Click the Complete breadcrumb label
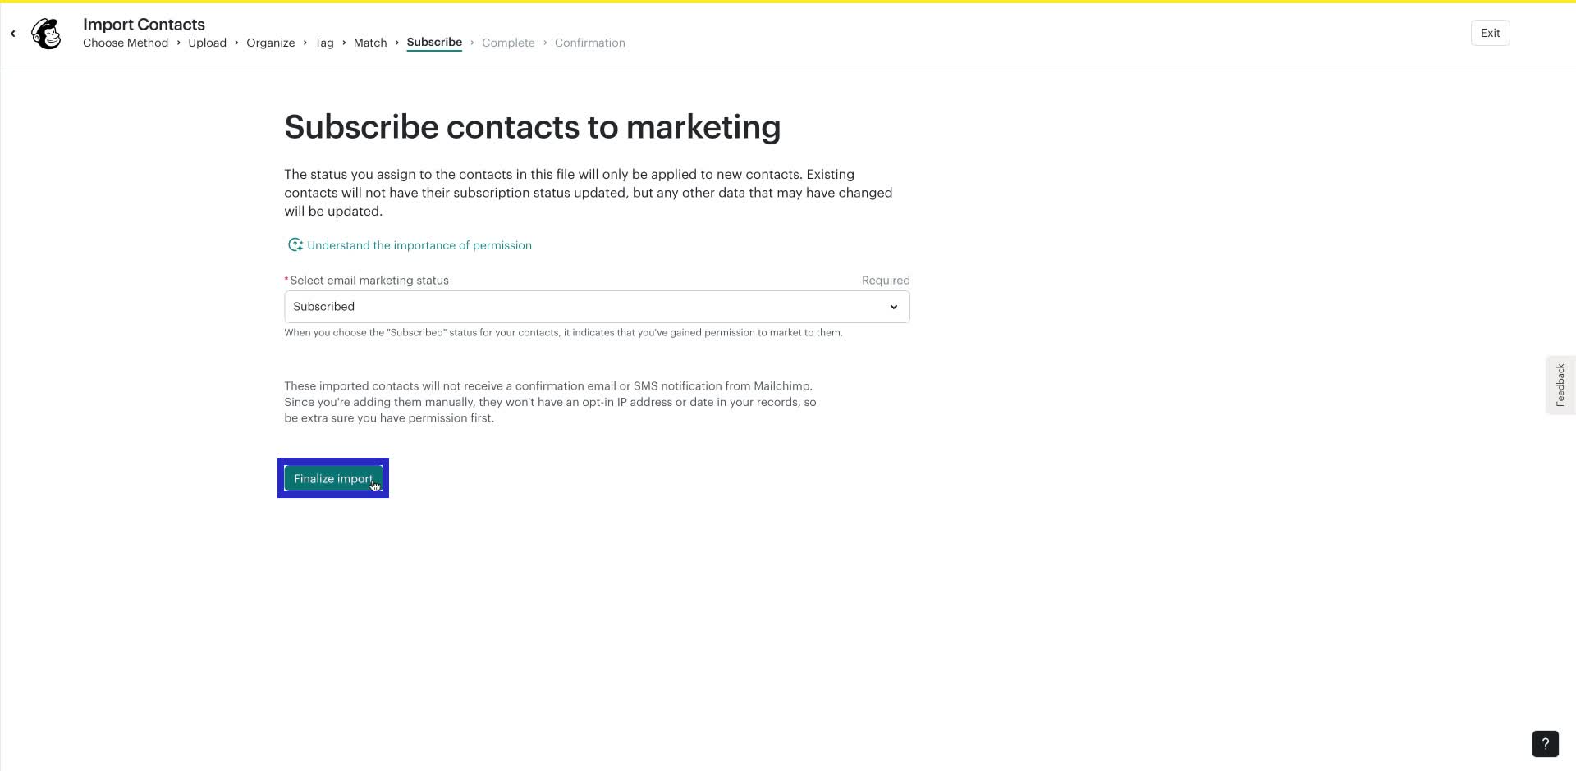Viewport: 1576px width, 771px height. 508,42
